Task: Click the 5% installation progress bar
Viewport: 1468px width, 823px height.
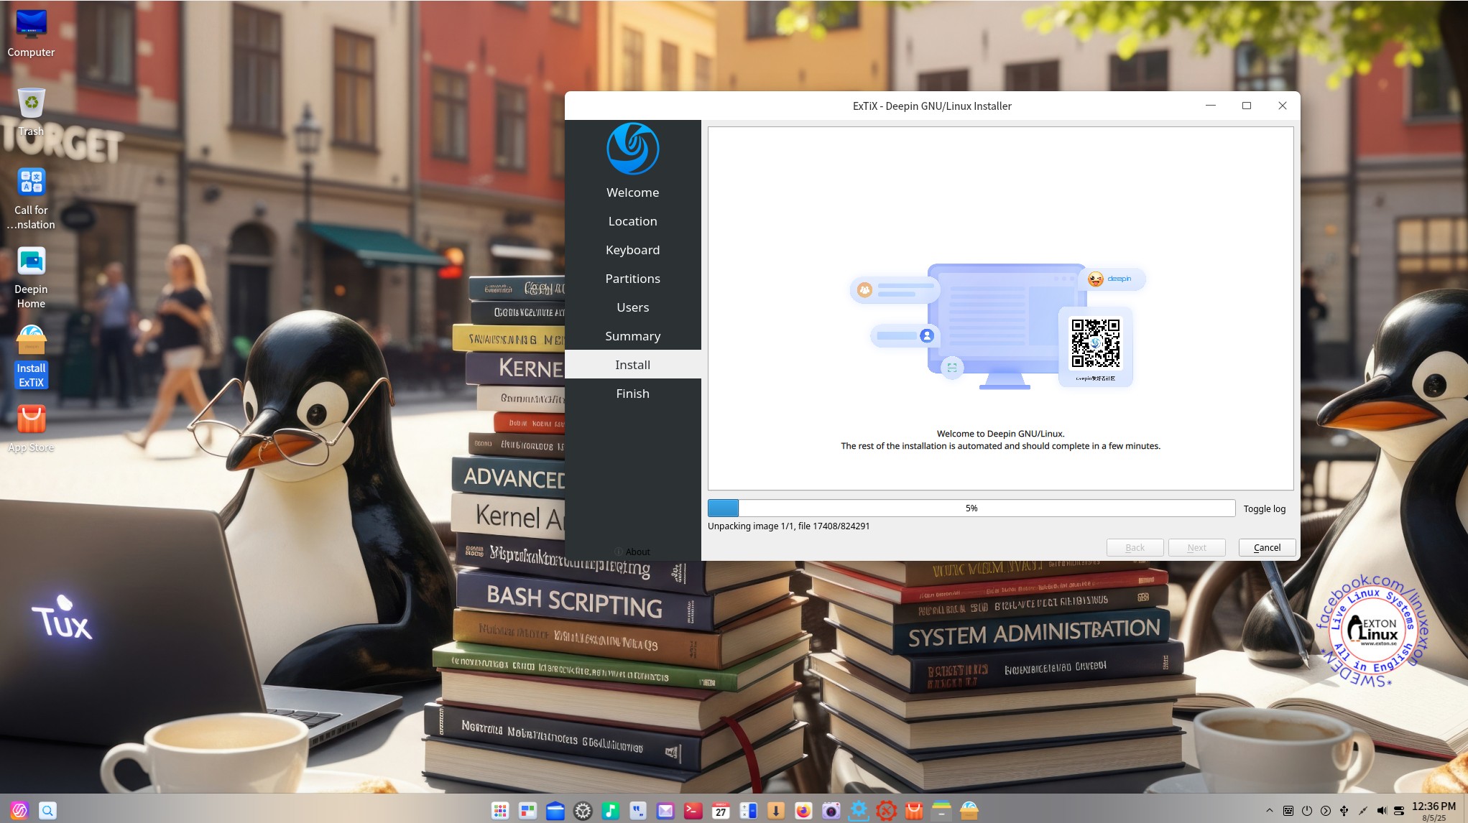Action: click(971, 508)
